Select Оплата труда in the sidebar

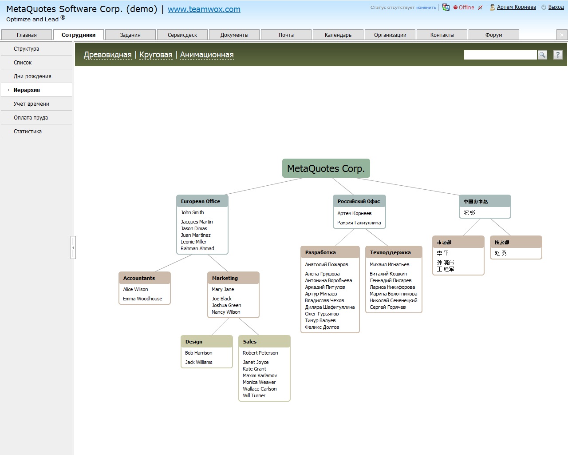pyautogui.click(x=36, y=118)
